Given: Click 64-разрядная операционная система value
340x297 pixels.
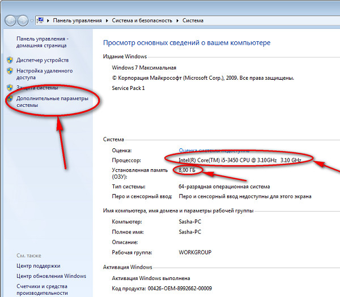Looking at the screenshot, I should click(x=224, y=187).
